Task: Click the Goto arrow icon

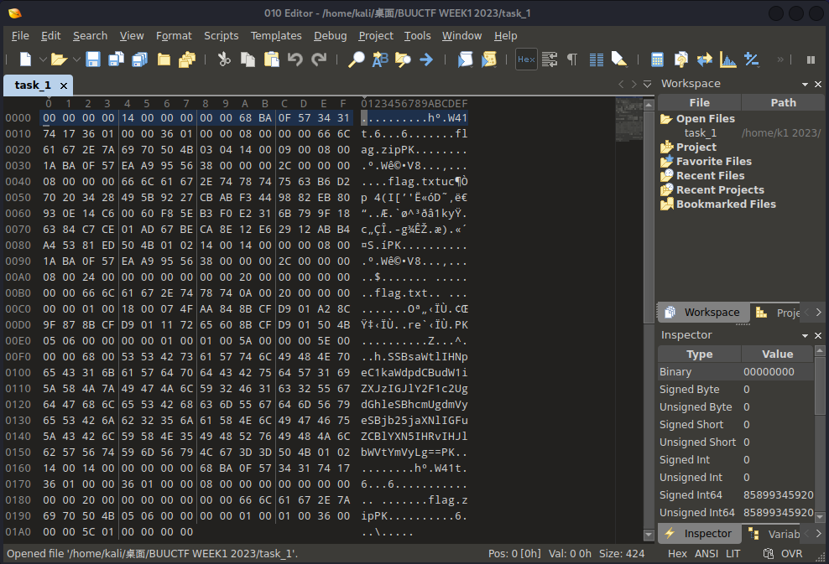Action: tap(426, 60)
